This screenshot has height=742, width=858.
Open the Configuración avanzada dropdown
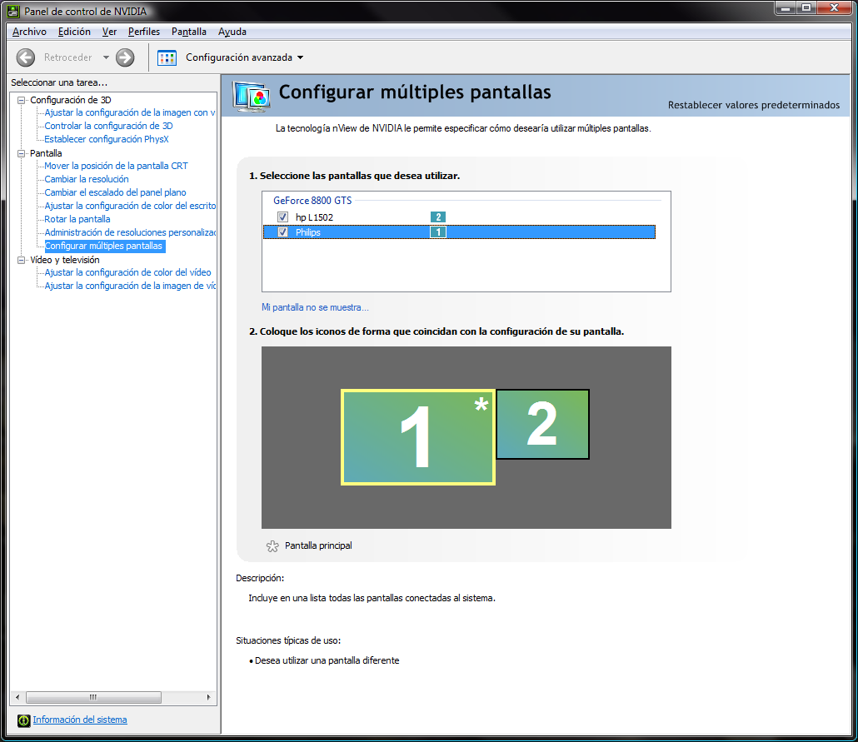301,57
